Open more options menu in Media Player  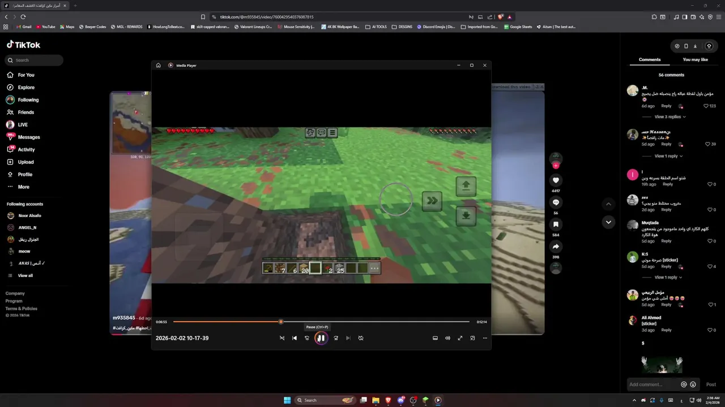click(x=485, y=338)
